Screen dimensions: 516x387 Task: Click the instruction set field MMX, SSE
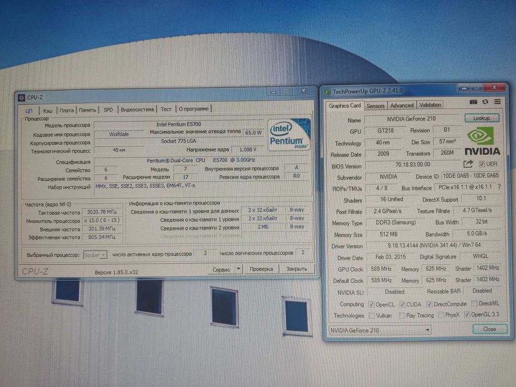pos(201,187)
